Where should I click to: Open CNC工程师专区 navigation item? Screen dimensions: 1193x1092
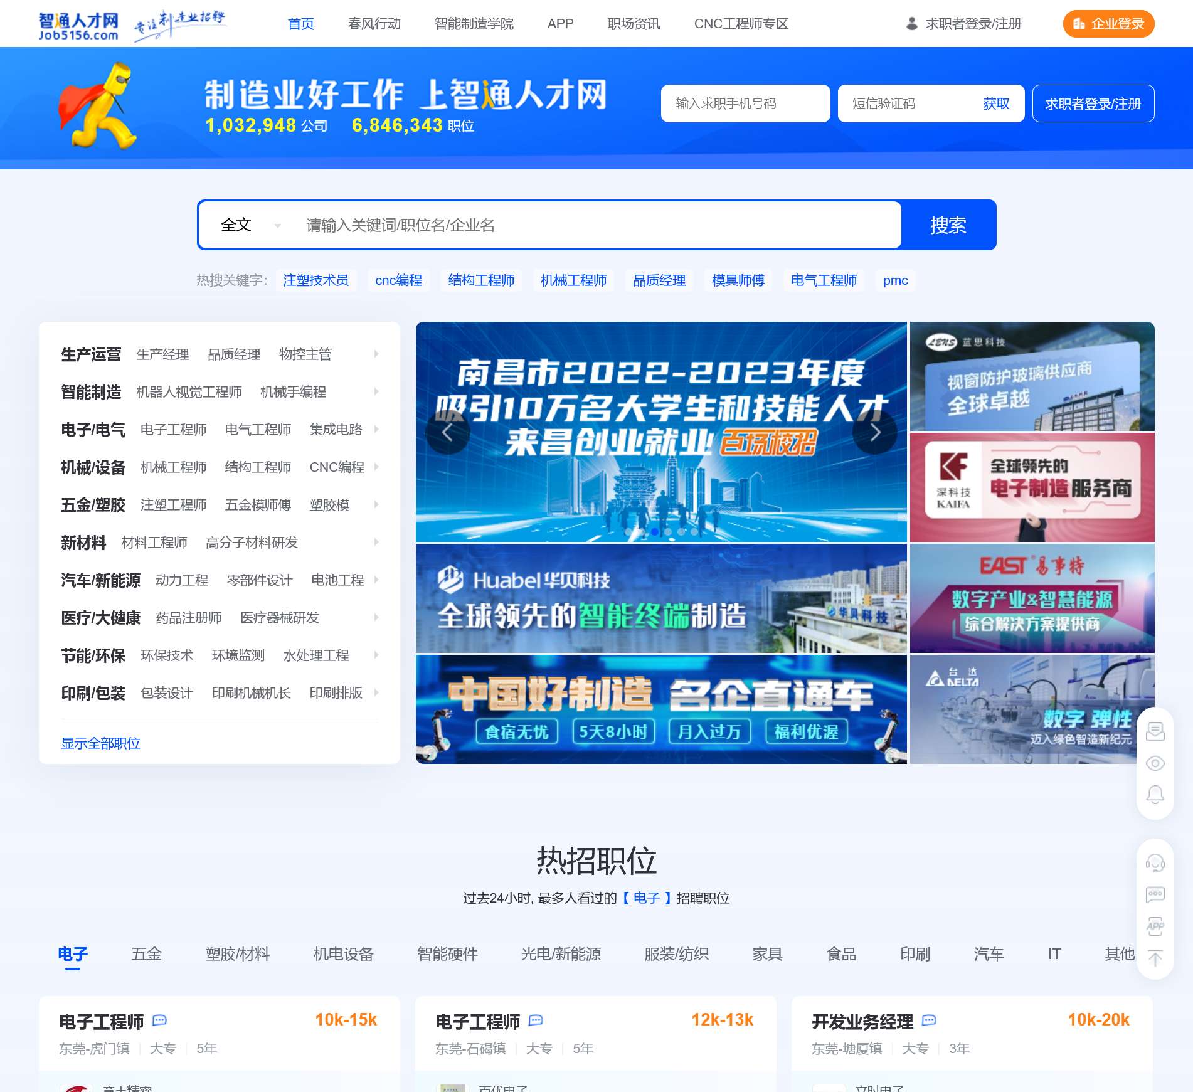[741, 24]
